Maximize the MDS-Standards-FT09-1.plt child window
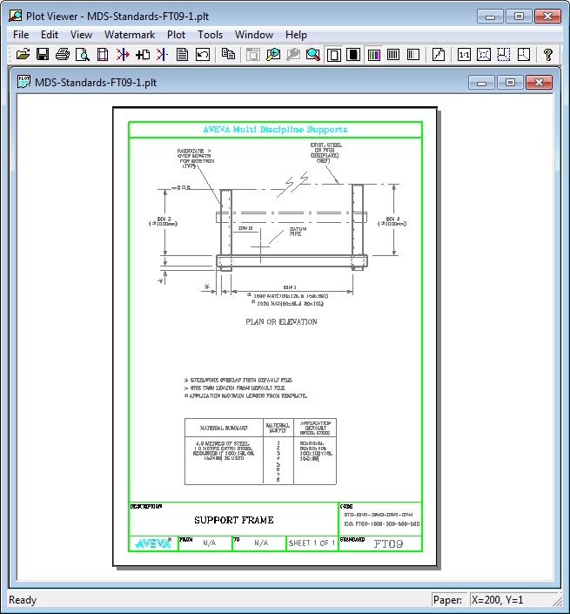This screenshot has width=570, height=614. [510, 83]
